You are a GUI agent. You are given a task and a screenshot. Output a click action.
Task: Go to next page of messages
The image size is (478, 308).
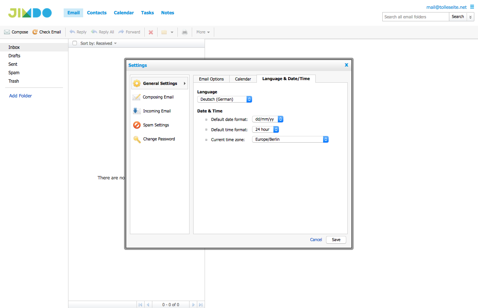(x=194, y=305)
